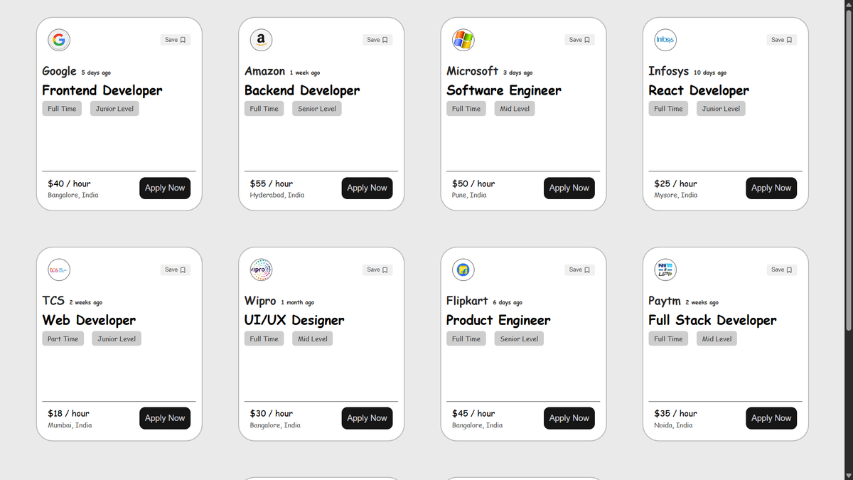Click the $25 / hour rate
Image resolution: width=853 pixels, height=480 pixels.
[675, 183]
